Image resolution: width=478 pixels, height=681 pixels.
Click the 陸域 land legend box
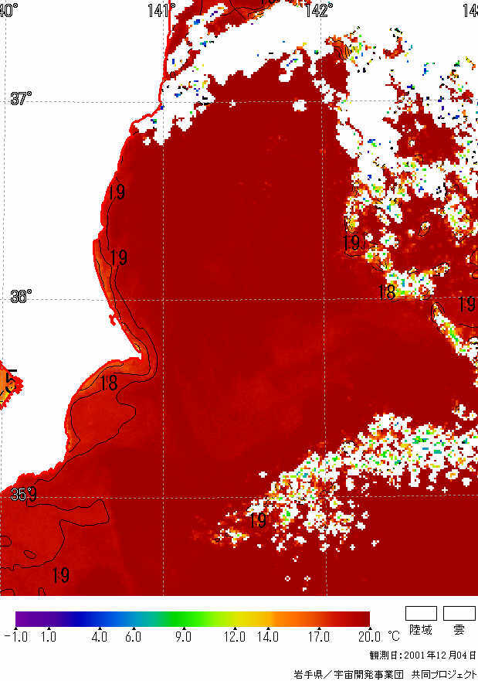421,613
